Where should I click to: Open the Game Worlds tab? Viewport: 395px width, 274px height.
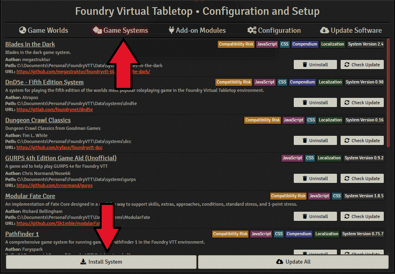tap(44, 30)
